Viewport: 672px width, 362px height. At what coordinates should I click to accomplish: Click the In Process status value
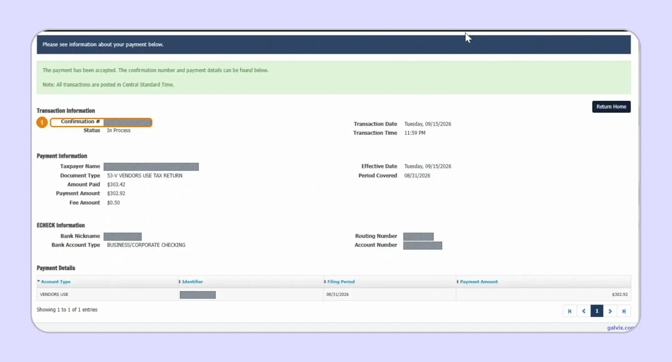tap(119, 130)
